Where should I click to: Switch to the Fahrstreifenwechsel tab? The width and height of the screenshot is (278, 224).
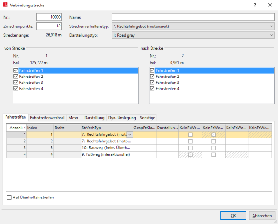(47, 118)
